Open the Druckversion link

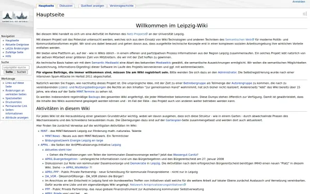coord(13,102)
